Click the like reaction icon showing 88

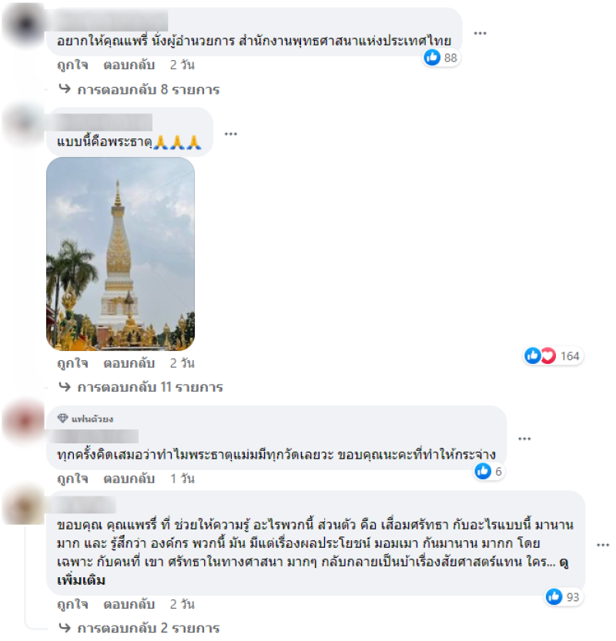[432, 57]
